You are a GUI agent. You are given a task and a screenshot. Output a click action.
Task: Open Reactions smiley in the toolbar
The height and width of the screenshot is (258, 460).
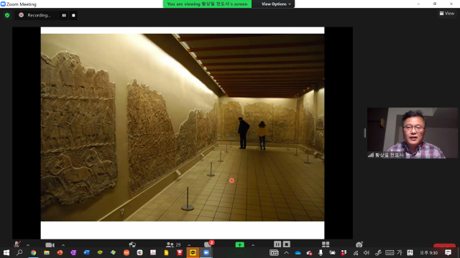coord(359,244)
